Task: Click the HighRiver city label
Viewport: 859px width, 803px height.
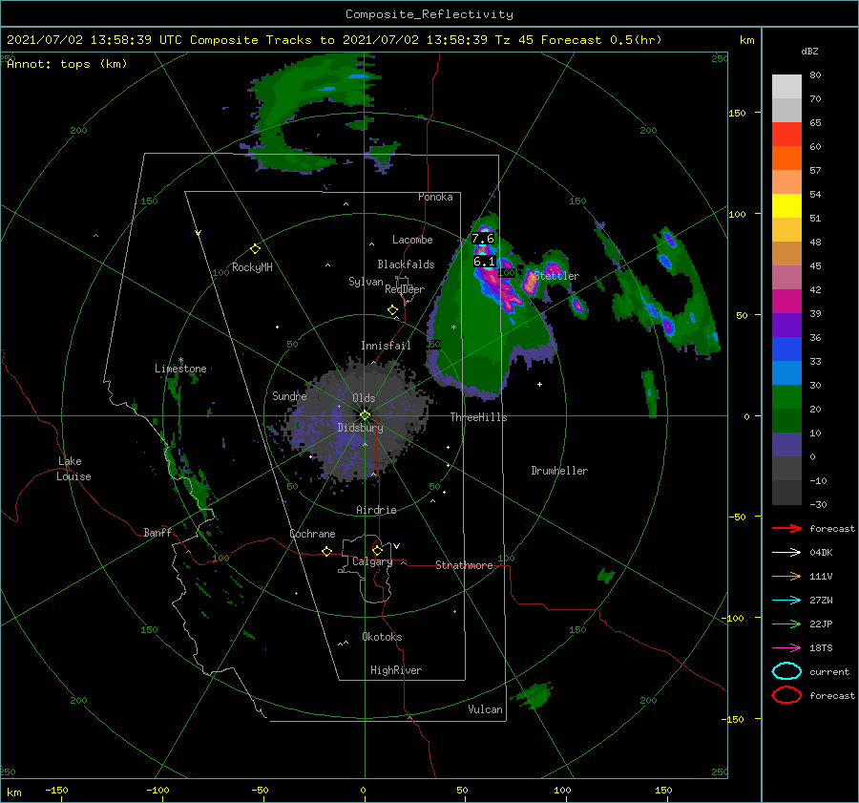Action: 396,670
